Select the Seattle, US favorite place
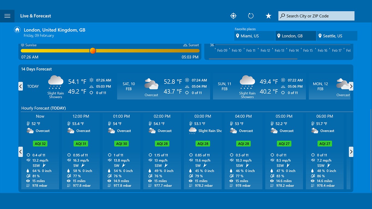The height and width of the screenshot is (209, 372). coord(337,36)
